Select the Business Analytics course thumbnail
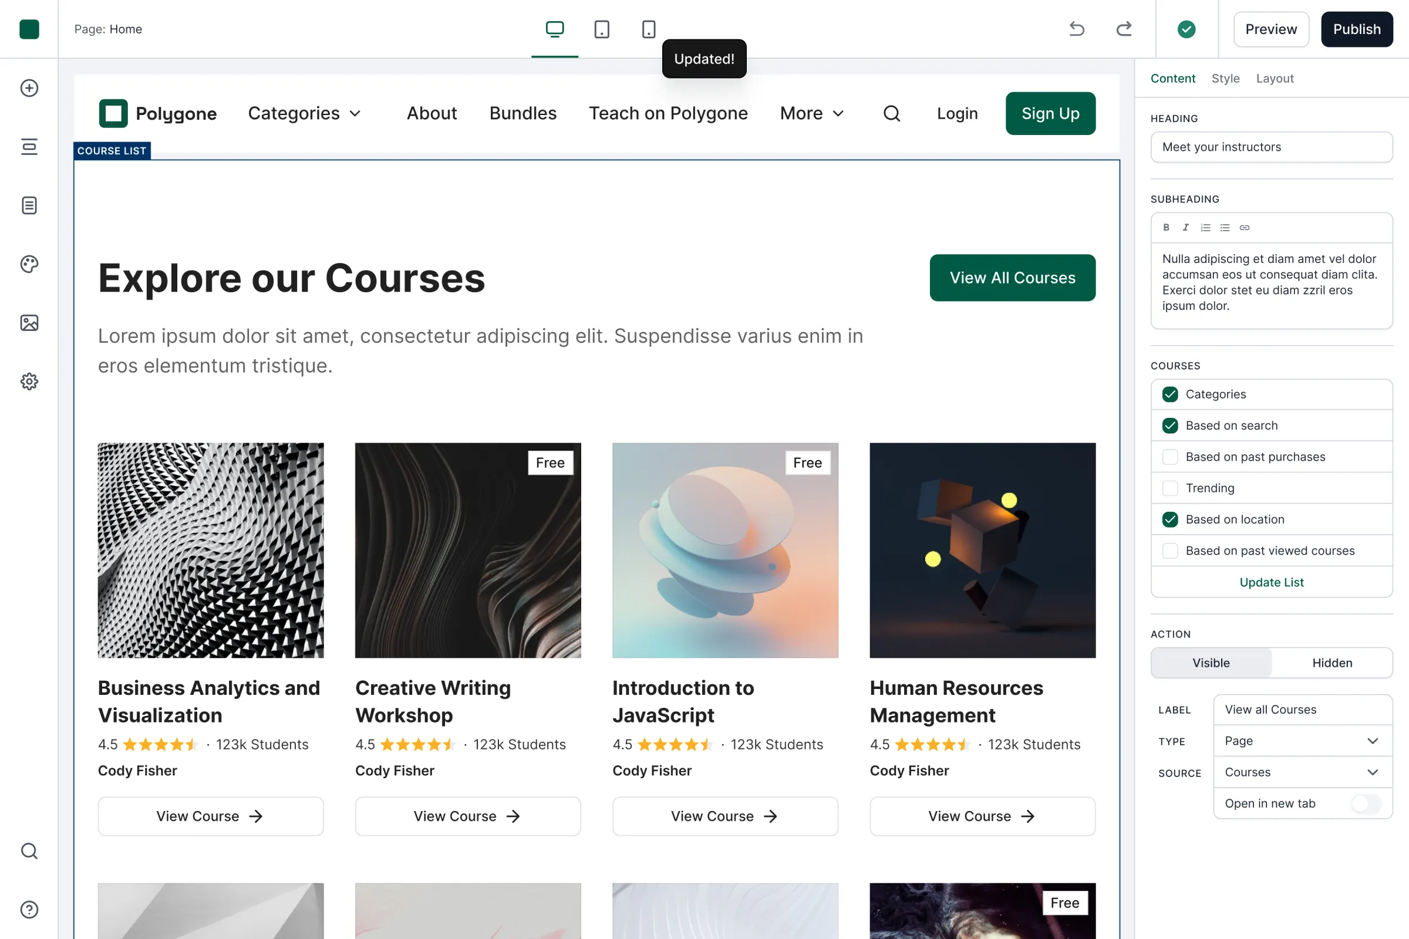This screenshot has width=1409, height=939. click(210, 550)
